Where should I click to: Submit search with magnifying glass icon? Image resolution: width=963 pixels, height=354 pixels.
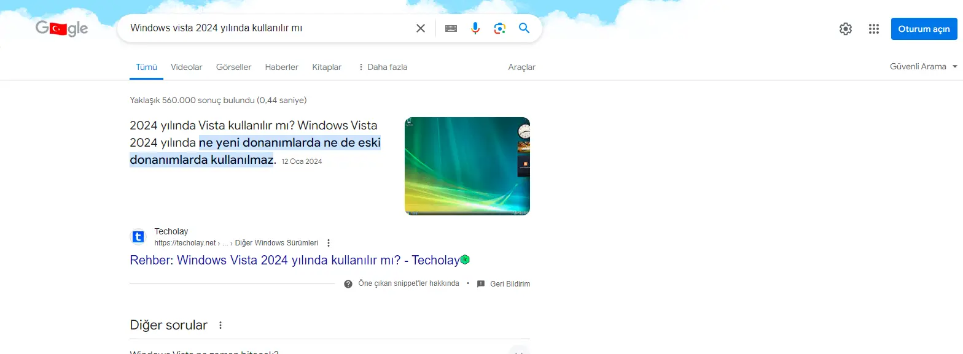524,28
